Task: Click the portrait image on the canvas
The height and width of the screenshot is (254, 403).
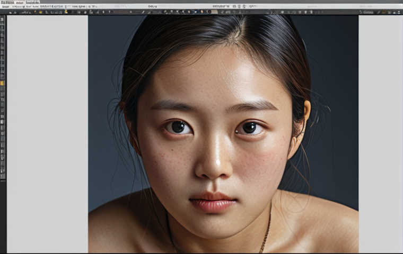Action: tap(223, 132)
